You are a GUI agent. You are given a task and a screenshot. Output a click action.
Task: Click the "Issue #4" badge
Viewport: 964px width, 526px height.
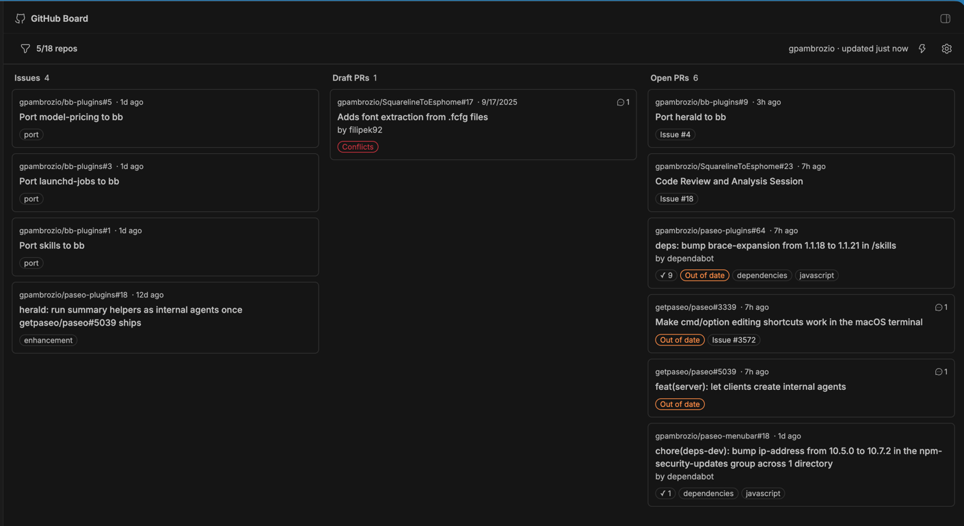click(x=675, y=135)
